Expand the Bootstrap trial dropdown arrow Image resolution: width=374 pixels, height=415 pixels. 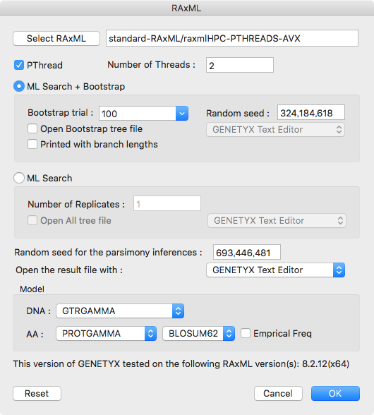(x=182, y=114)
